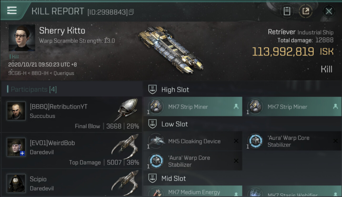Viewport: 342px width, 197px height.
Task: Click RetributionYT's character portrait
Action: [x=16, y=111]
